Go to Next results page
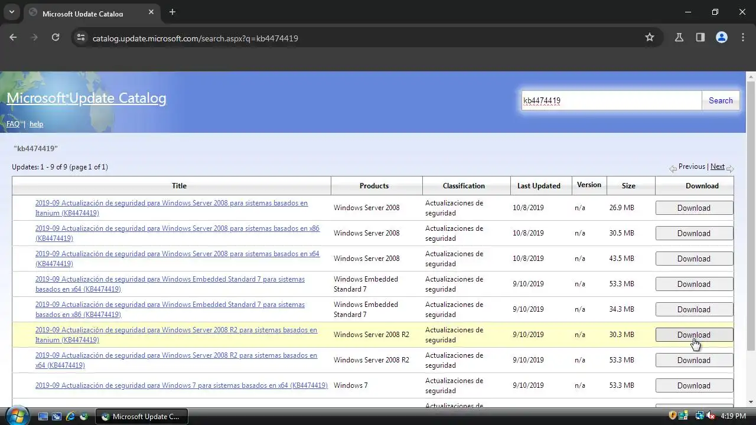Viewport: 756px width, 425px height. pos(718,166)
